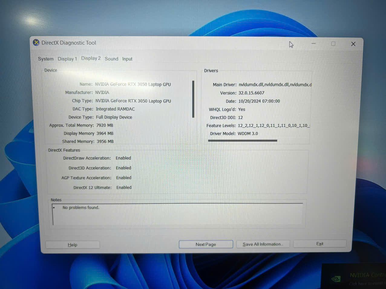Screen dimensions: 386x289
Task: Click the NVIDIA Control Panel notification text
Action: pyautogui.click(x=368, y=275)
